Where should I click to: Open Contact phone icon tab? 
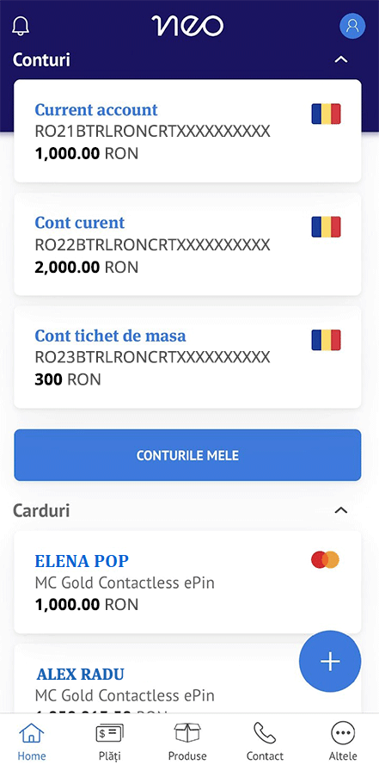pyautogui.click(x=265, y=743)
